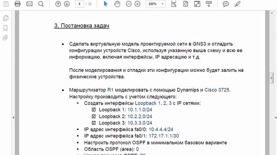Click paragraph starting 'После моделирования'
The image size is (277, 155).
point(156,74)
